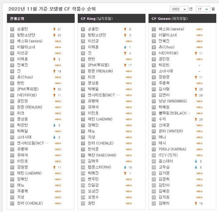The image size is (219, 212).
Task: Click 2PM(투피엠) in the CF King list
Action: point(99,65)
